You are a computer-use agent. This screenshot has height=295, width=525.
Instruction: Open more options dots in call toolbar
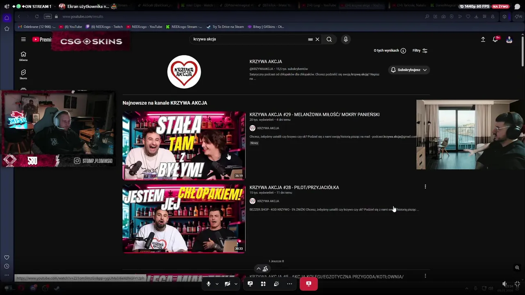tap(290, 284)
